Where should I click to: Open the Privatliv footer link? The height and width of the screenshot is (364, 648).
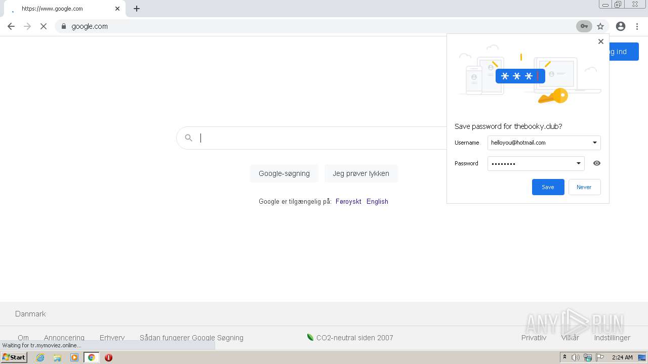tap(534, 338)
